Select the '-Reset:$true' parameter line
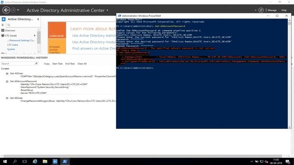 tap(27, 90)
